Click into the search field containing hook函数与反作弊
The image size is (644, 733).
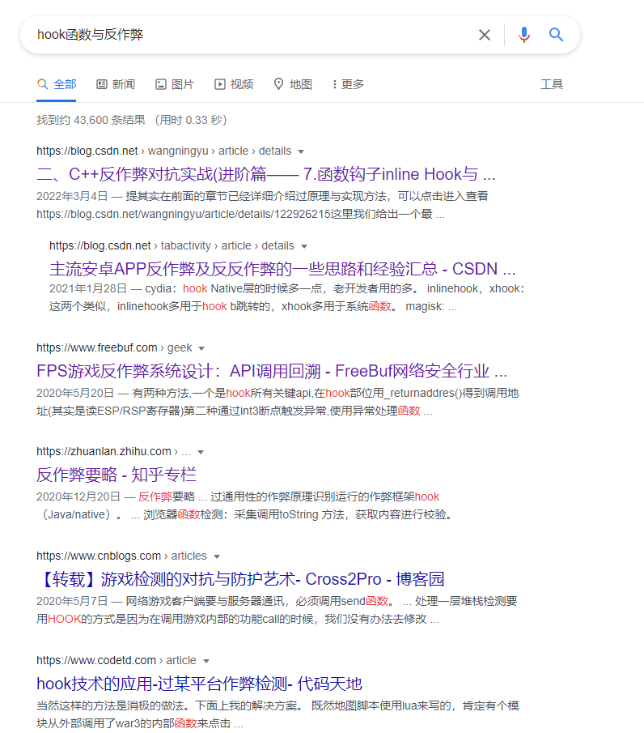252,35
